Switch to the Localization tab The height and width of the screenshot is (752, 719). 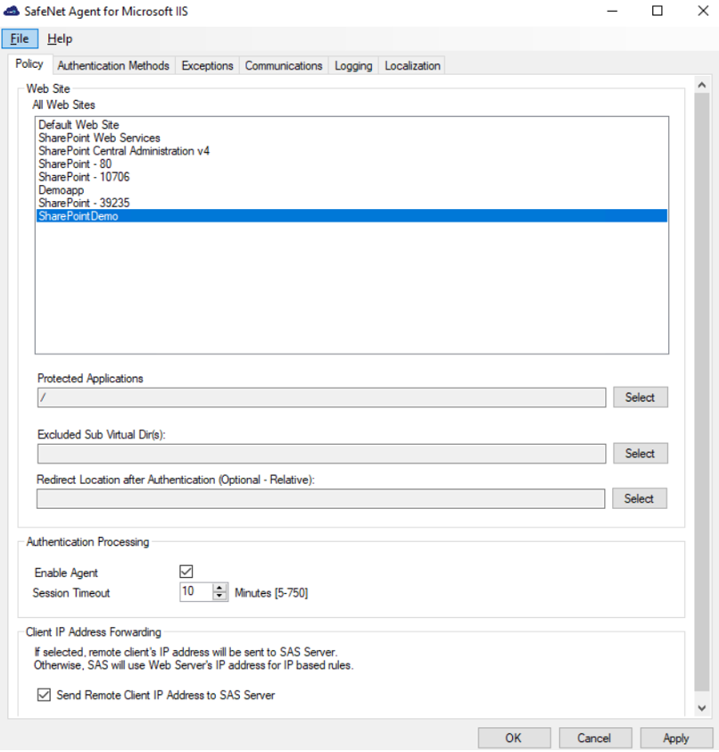[412, 66]
